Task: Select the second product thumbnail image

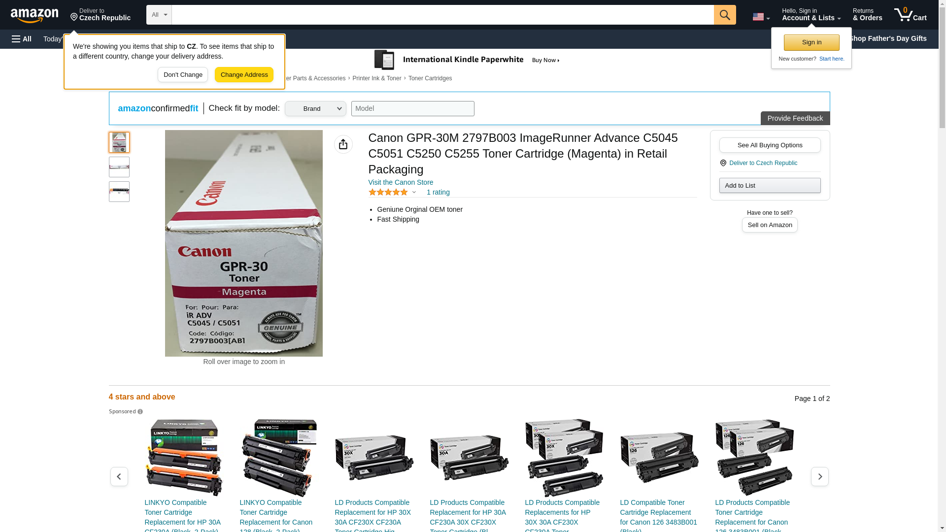Action: tap(119, 167)
